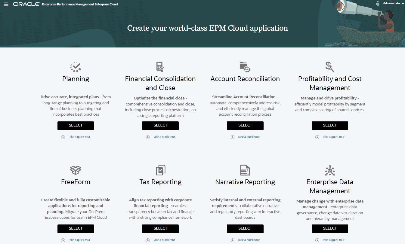This screenshot has height=244, width=405.
Task: Open the Administrator dropdown menu
Action: coord(392,4)
